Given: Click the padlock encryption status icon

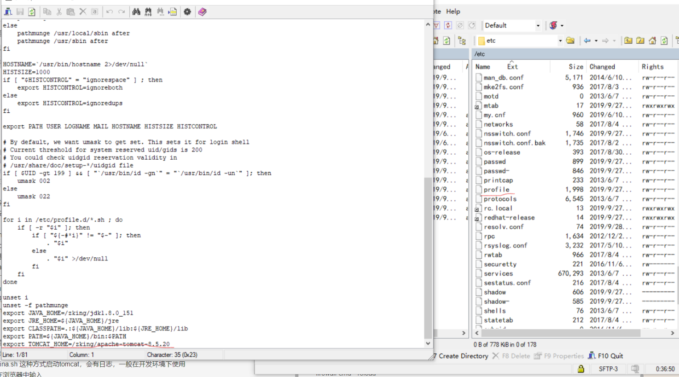Looking at the screenshot, I should pyautogui.click(x=581, y=369).
